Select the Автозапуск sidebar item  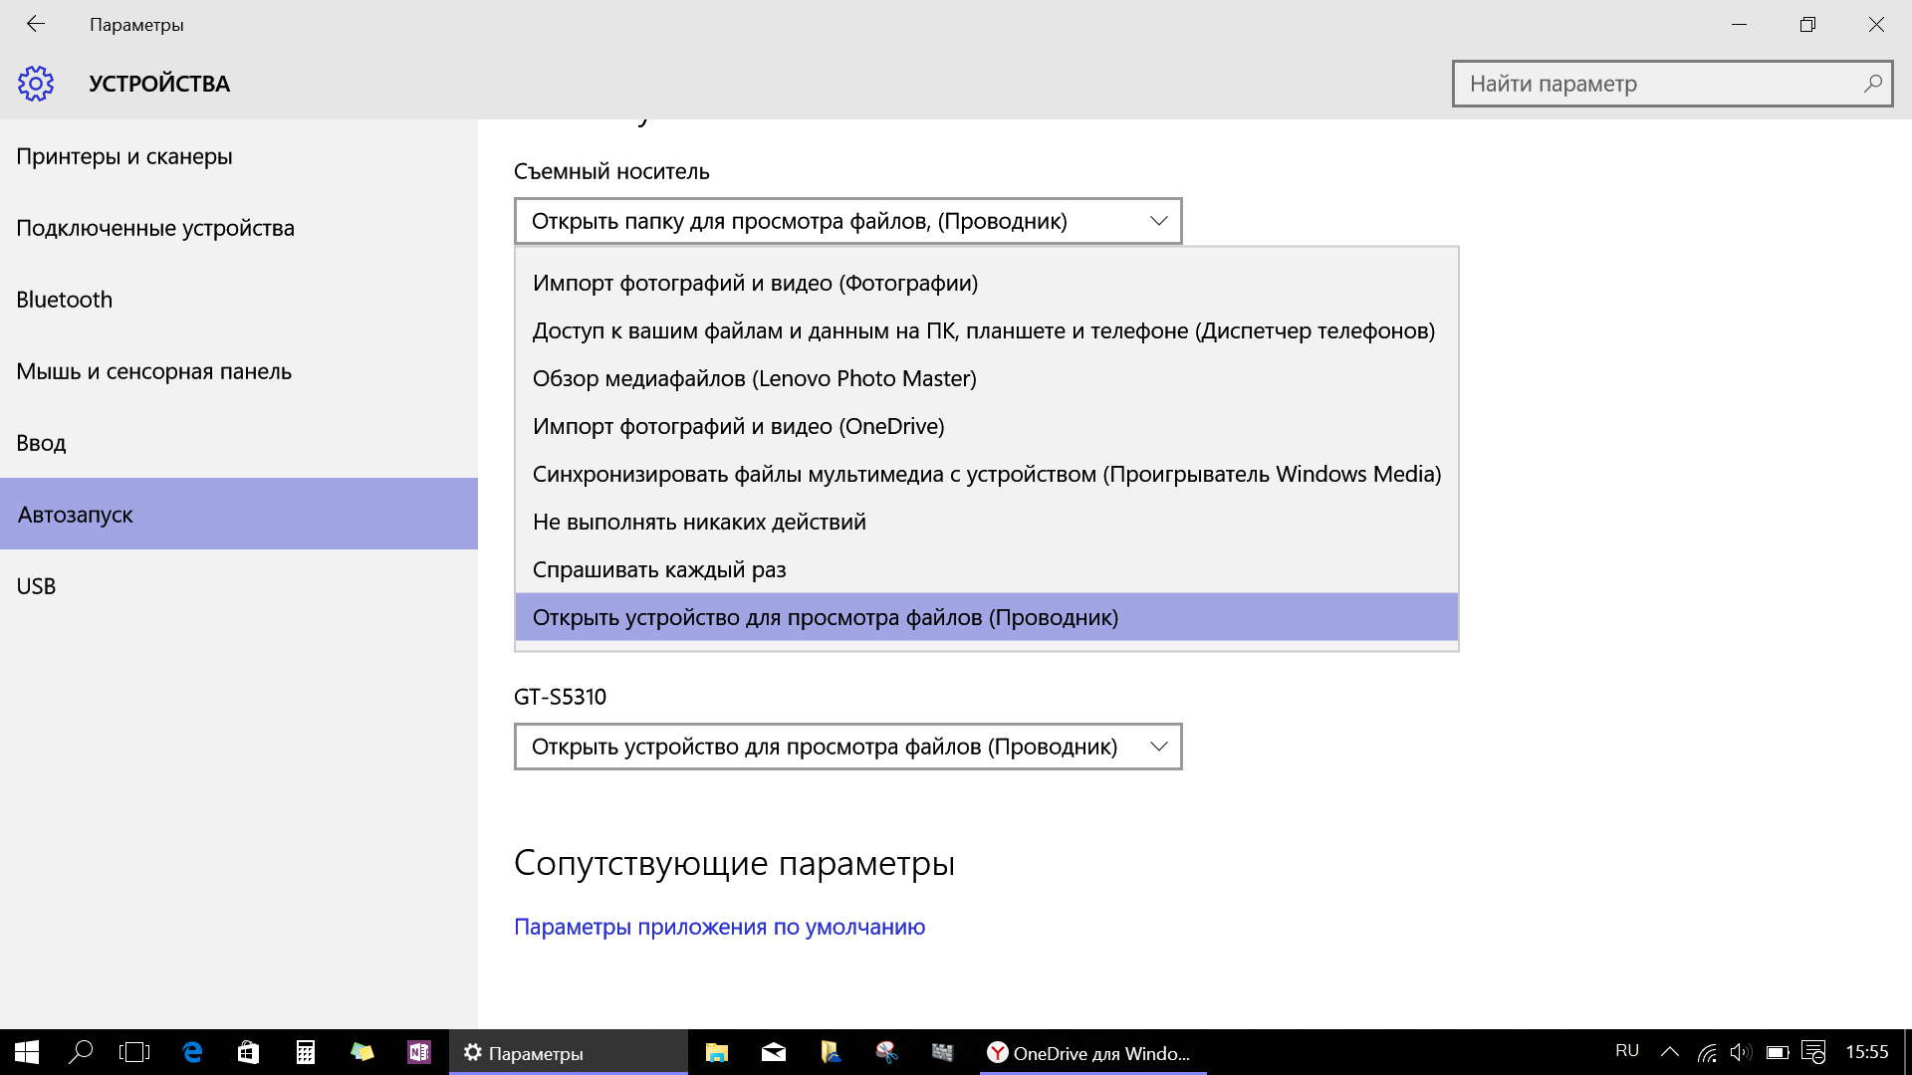tap(239, 514)
